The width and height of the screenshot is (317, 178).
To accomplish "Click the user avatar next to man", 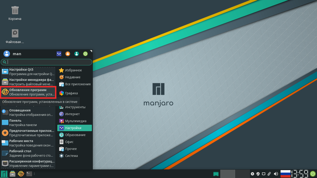I will tap(7, 54).
